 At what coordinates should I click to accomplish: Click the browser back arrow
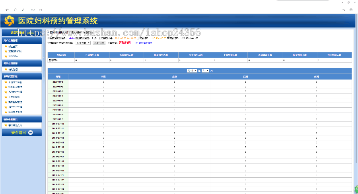click(7, 10)
